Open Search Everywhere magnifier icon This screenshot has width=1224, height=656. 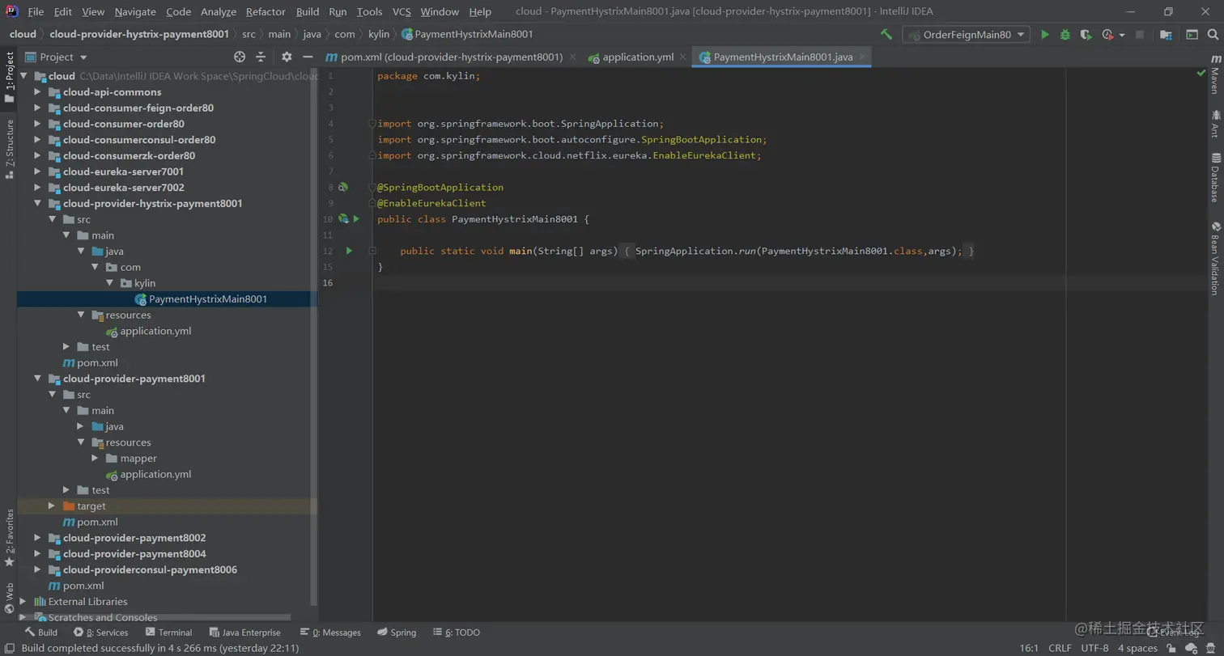[x=1214, y=35]
